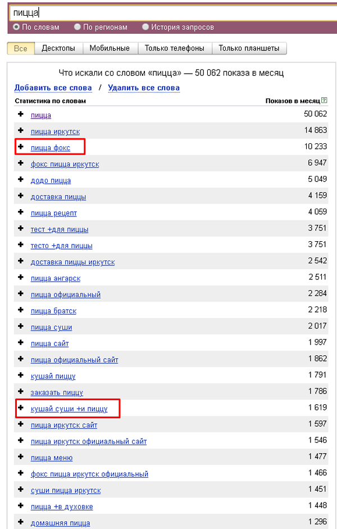Click 'Удалить все слова' link
The height and width of the screenshot is (529, 337).
[144, 88]
